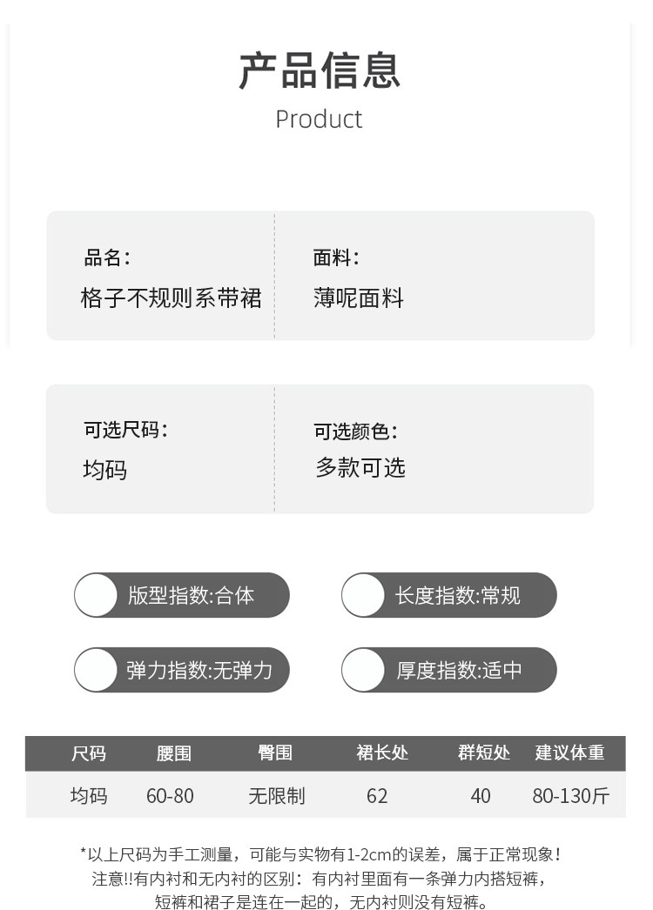Toggle the 版型指数:合体 switch
Viewport: 653px width, 910px height.
pos(97,596)
